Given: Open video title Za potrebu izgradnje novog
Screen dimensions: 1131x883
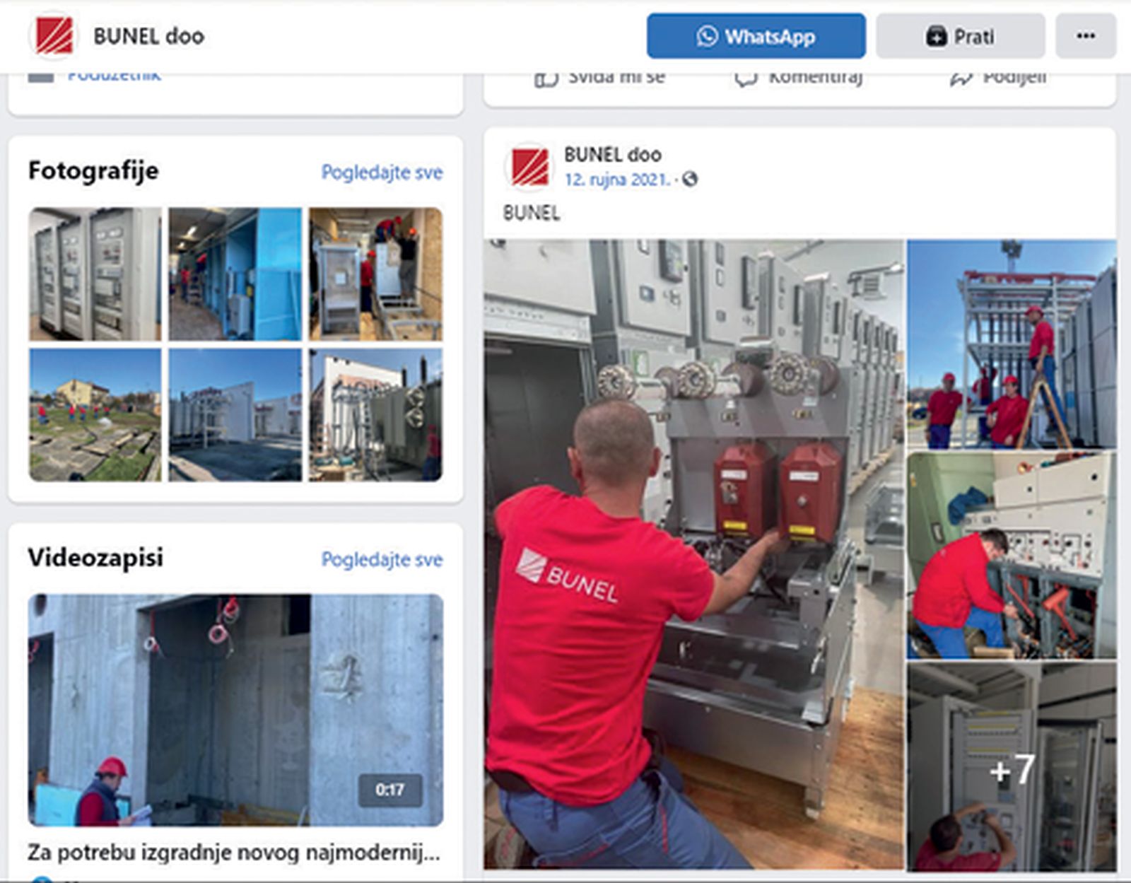Looking at the screenshot, I should 234,852.
